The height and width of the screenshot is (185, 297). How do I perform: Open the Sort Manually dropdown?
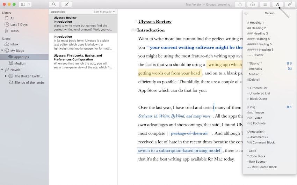coord(104,12)
